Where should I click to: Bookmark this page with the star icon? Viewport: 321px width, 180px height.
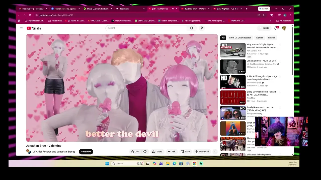[x=264, y=15]
